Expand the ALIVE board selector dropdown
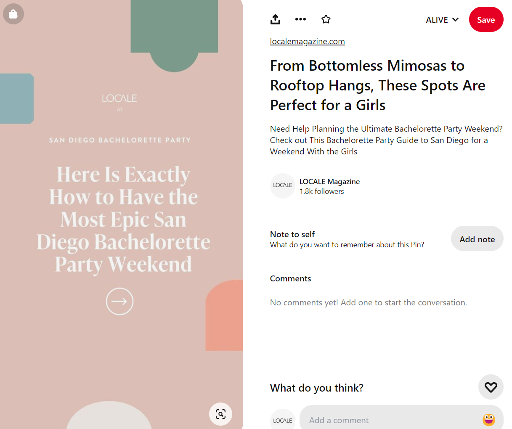Screen dimensions: 512x429 pyautogui.click(x=442, y=20)
